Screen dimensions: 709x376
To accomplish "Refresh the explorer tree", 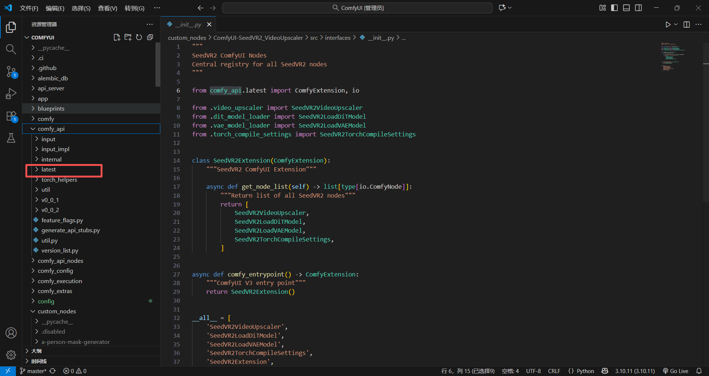I will pyautogui.click(x=139, y=37).
